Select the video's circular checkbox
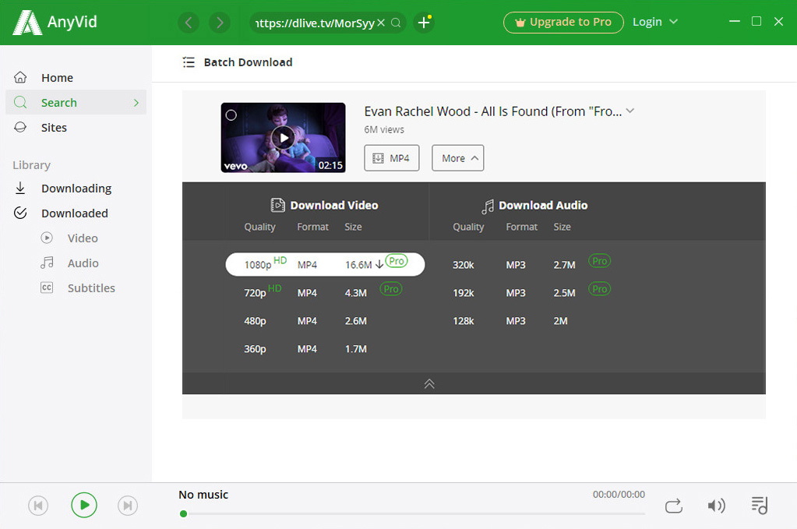The height and width of the screenshot is (529, 797). point(231,115)
